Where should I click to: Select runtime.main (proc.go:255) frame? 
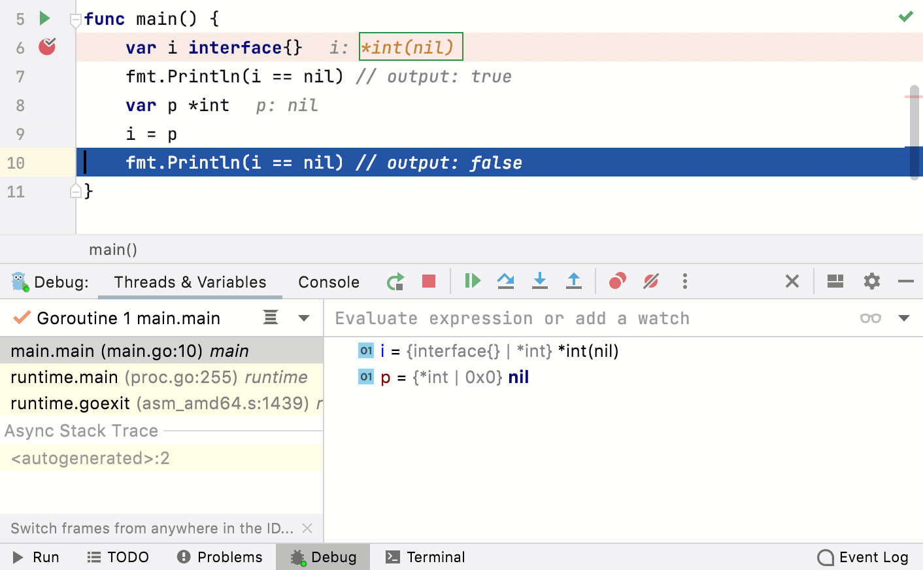pos(161,377)
